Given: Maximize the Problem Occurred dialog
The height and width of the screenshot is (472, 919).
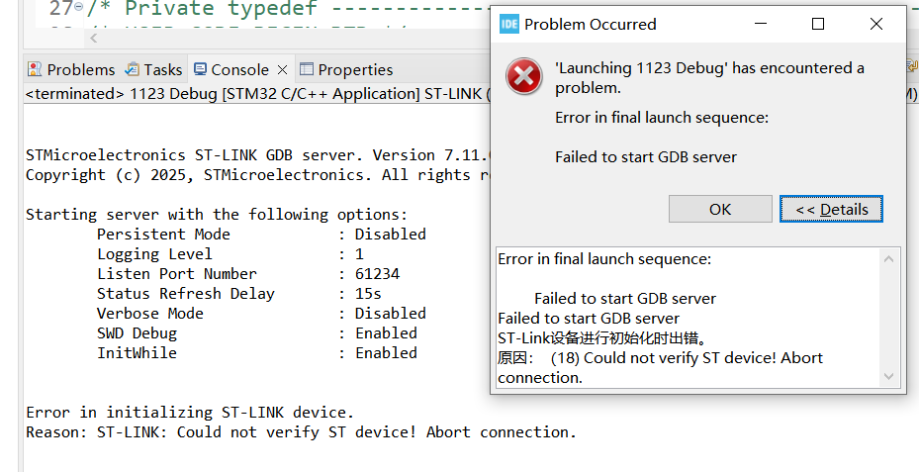Looking at the screenshot, I should (818, 24).
